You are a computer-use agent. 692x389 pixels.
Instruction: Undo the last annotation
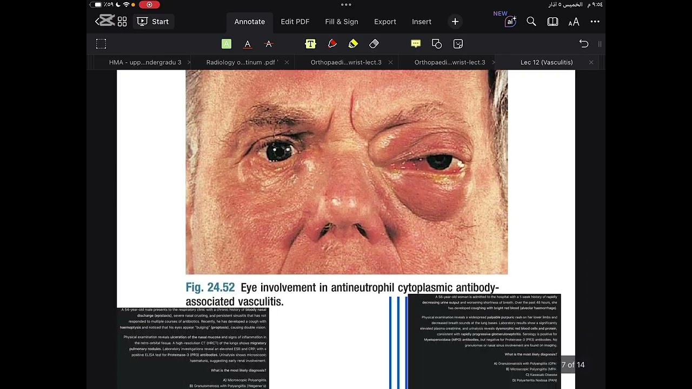(584, 44)
